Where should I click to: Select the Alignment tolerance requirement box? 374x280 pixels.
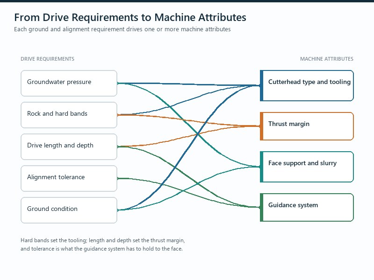click(x=69, y=178)
